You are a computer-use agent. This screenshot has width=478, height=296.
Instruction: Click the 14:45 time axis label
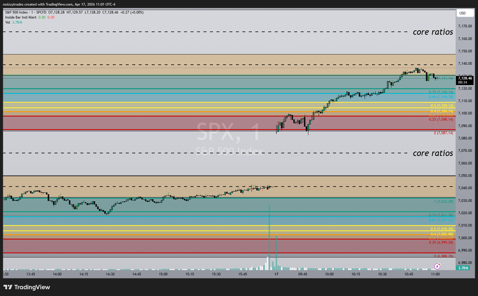point(137,274)
